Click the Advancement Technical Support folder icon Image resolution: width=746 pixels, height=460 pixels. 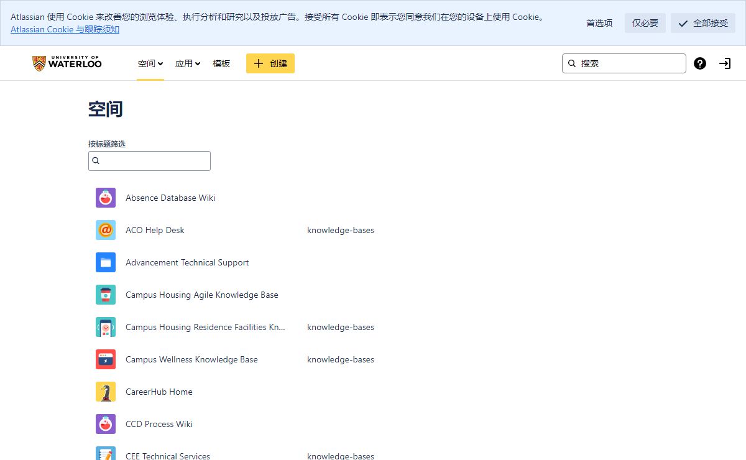106,262
